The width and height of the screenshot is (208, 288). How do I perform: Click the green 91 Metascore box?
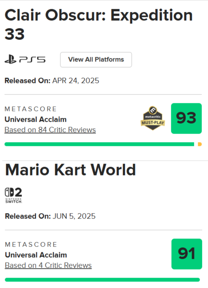pyautogui.click(x=187, y=254)
